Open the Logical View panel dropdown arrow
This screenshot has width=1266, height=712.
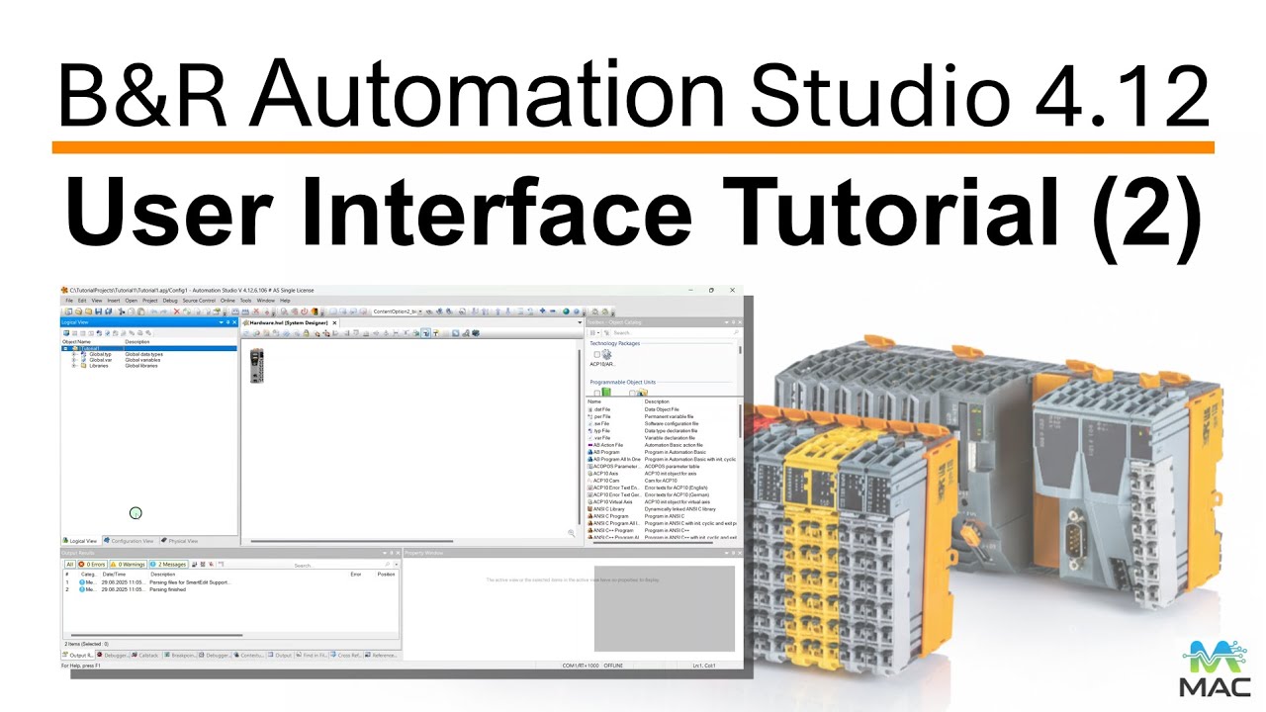(x=222, y=322)
